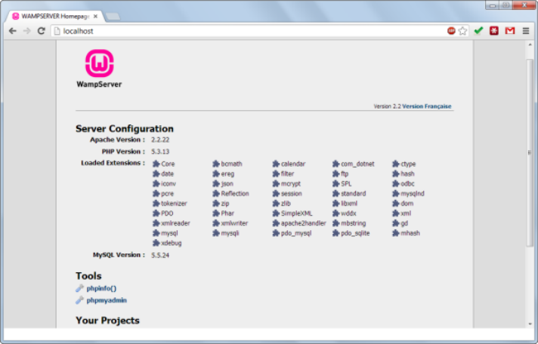Click the mbstring extension text

click(354, 223)
